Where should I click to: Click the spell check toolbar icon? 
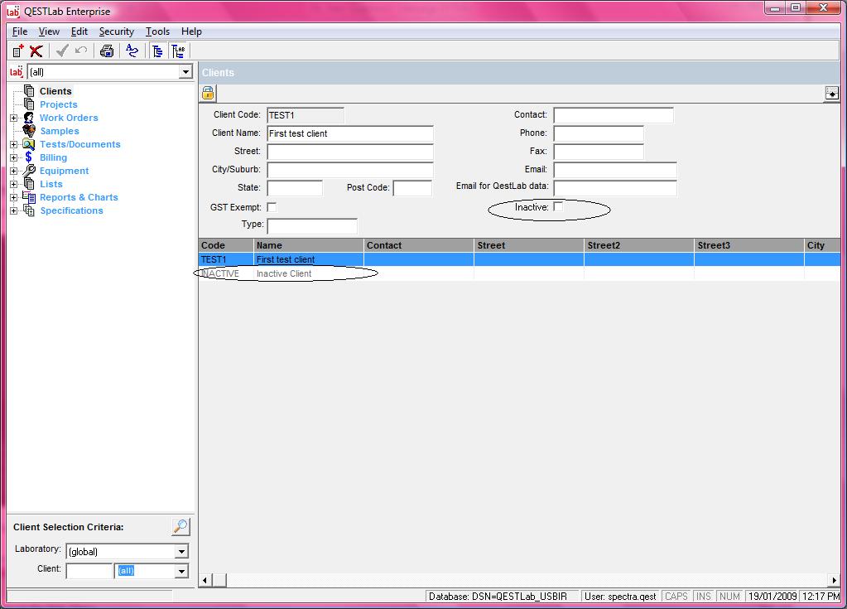(132, 51)
